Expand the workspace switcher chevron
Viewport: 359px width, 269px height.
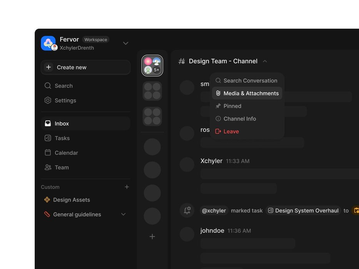coord(125,43)
